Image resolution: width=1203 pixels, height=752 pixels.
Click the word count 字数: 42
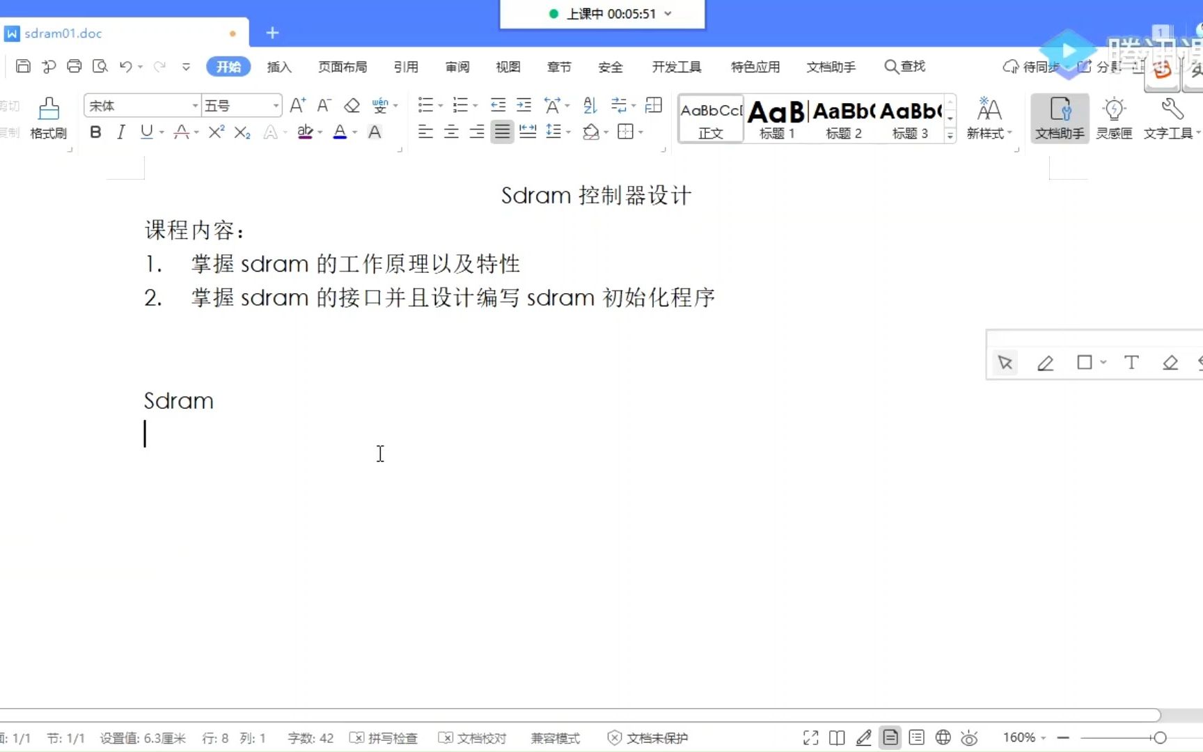point(310,738)
